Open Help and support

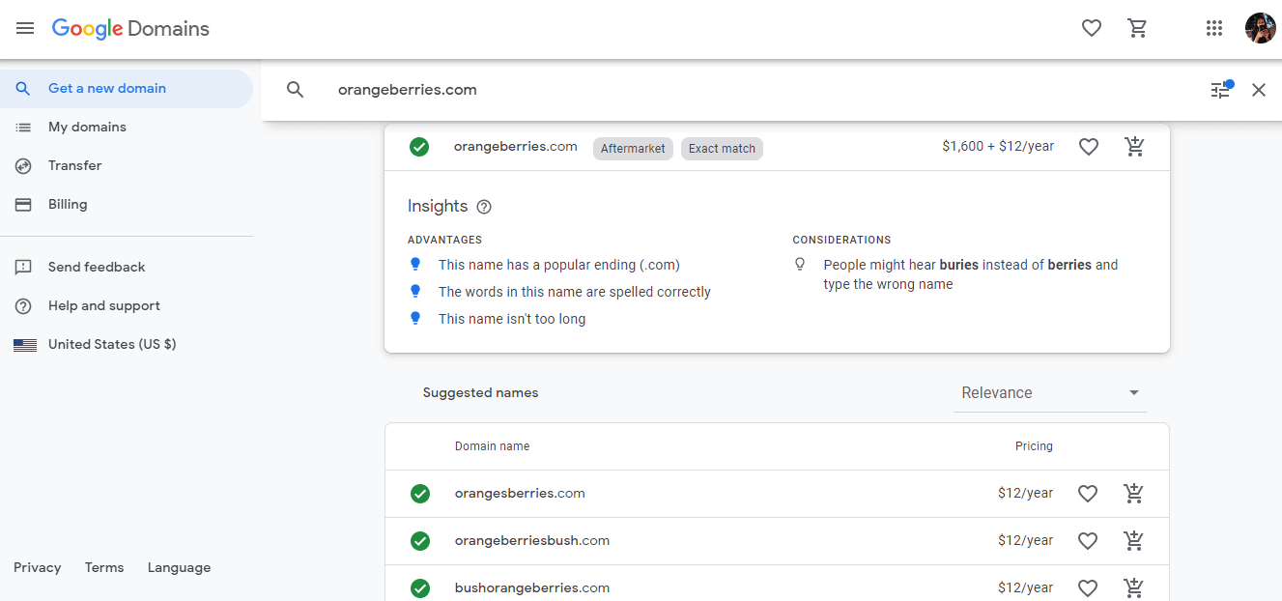[103, 306]
